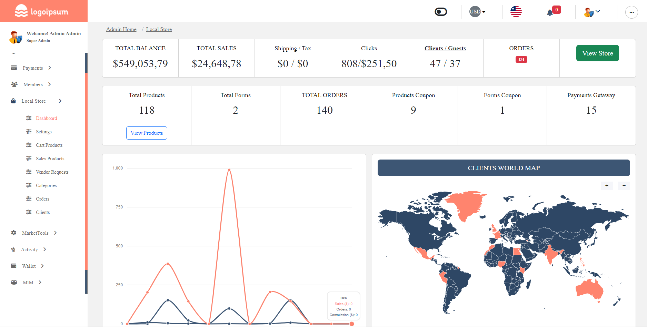Select the Payments credit card icon
647x327 pixels.
tap(14, 68)
